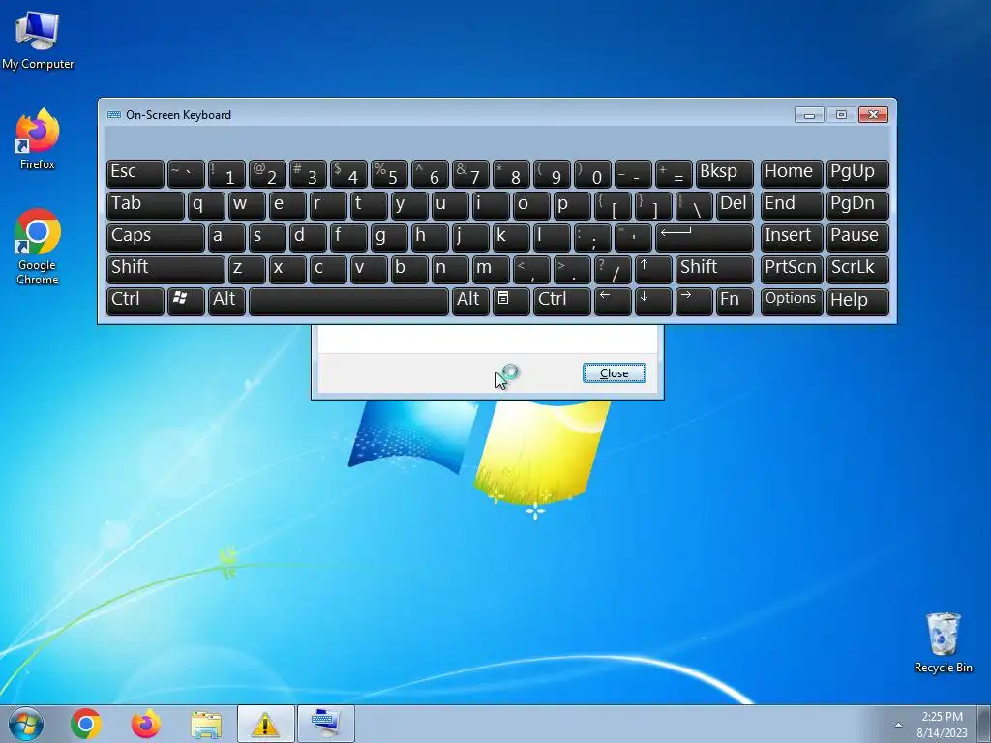Viewport: 991px width, 743px height.
Task: Tap the down arrow key
Action: (x=653, y=302)
